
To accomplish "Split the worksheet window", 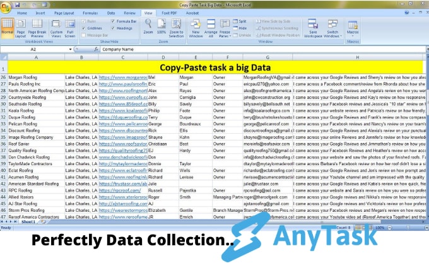I will [x=240, y=21].
